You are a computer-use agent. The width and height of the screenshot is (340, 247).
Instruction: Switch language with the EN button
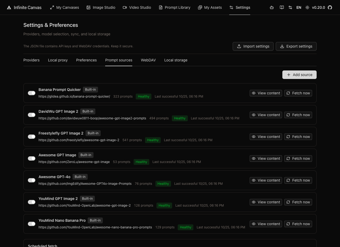click(x=299, y=7)
